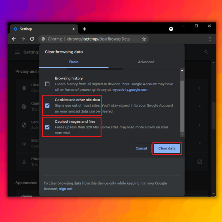Screen dimensions: 222x222
Task: Click the Browsing history label
Action: tap(69, 78)
